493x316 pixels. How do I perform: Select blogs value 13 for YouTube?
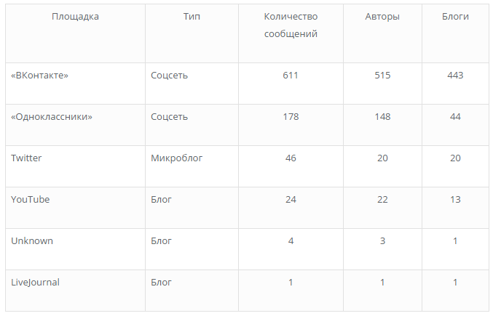tap(455, 200)
